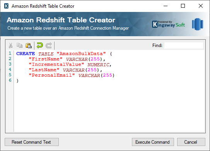The width and height of the screenshot is (210, 151).
Task: Click the "FirstName" column name
Action: (x=46, y=59)
